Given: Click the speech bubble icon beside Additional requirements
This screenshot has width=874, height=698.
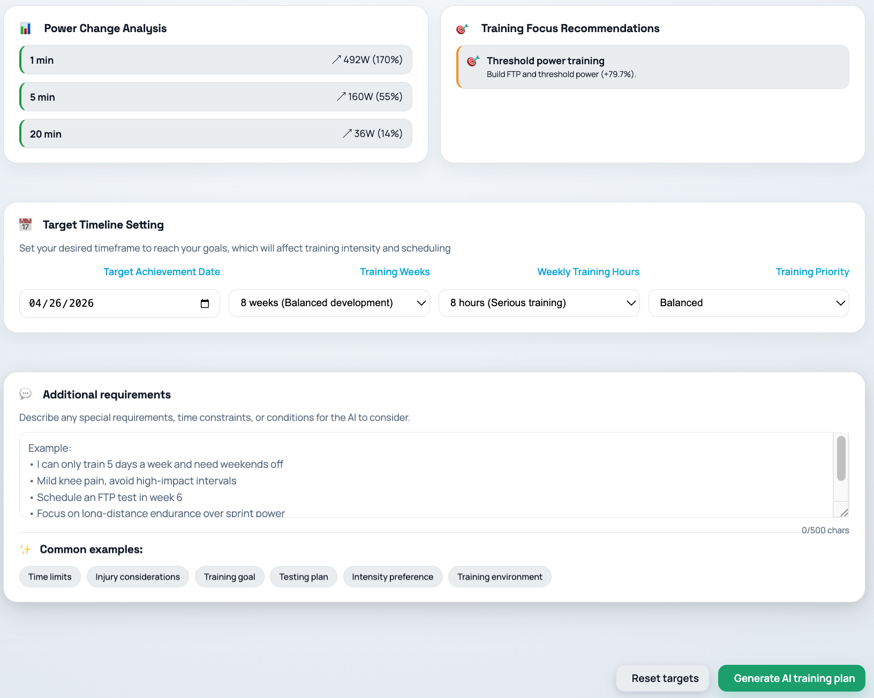Looking at the screenshot, I should 25,394.
